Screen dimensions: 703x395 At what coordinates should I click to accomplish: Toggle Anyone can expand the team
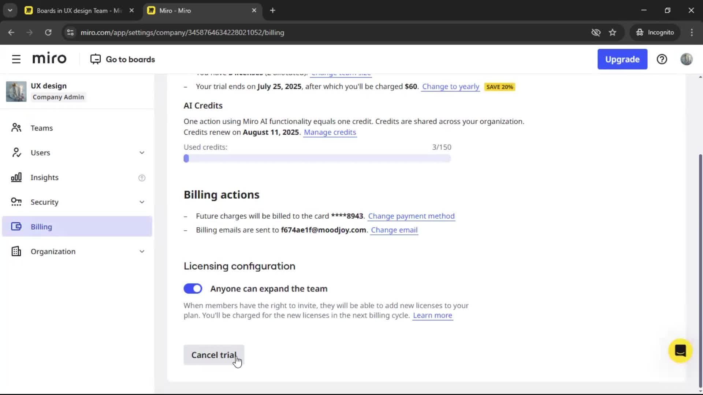193,289
